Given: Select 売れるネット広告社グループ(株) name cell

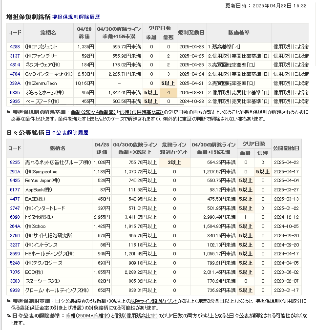Looking at the screenshot, I should pos(58,163).
